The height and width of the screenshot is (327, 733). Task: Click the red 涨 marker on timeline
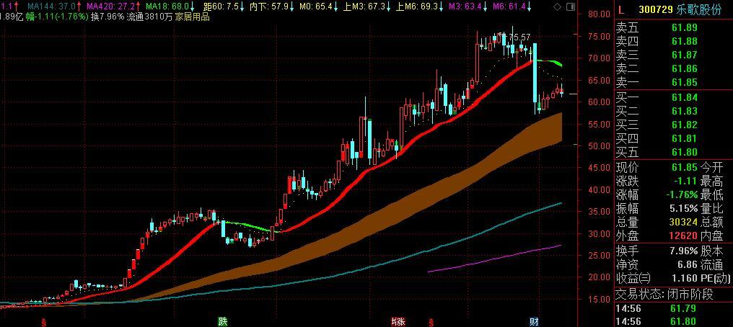[398, 321]
